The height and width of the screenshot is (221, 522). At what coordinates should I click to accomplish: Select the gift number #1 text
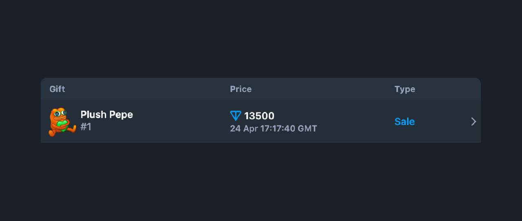click(86, 127)
